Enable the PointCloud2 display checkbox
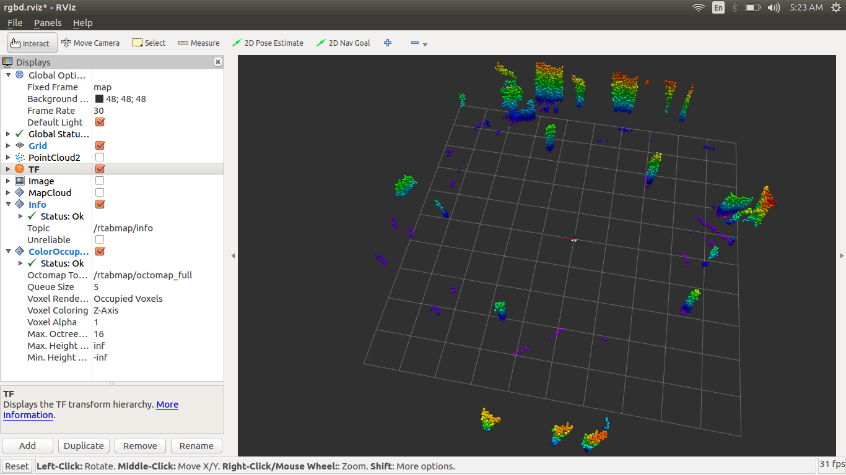Viewport: 846px width, 475px height. (x=100, y=158)
